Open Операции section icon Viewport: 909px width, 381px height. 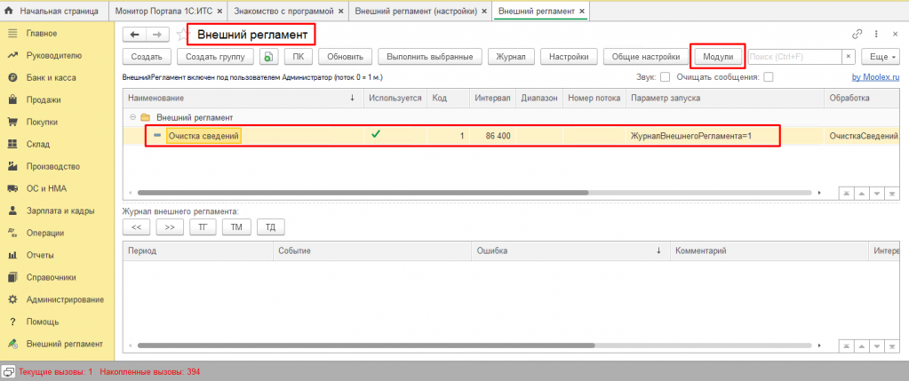[x=12, y=233]
